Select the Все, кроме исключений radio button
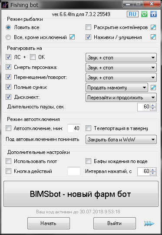The image size is (162, 235). coord(8,37)
